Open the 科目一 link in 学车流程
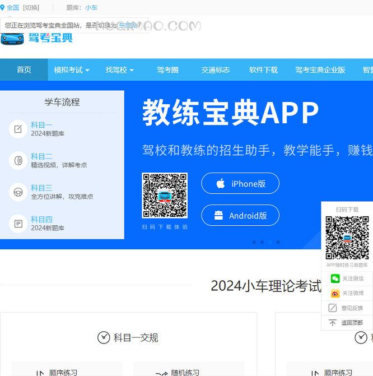 tap(41, 125)
